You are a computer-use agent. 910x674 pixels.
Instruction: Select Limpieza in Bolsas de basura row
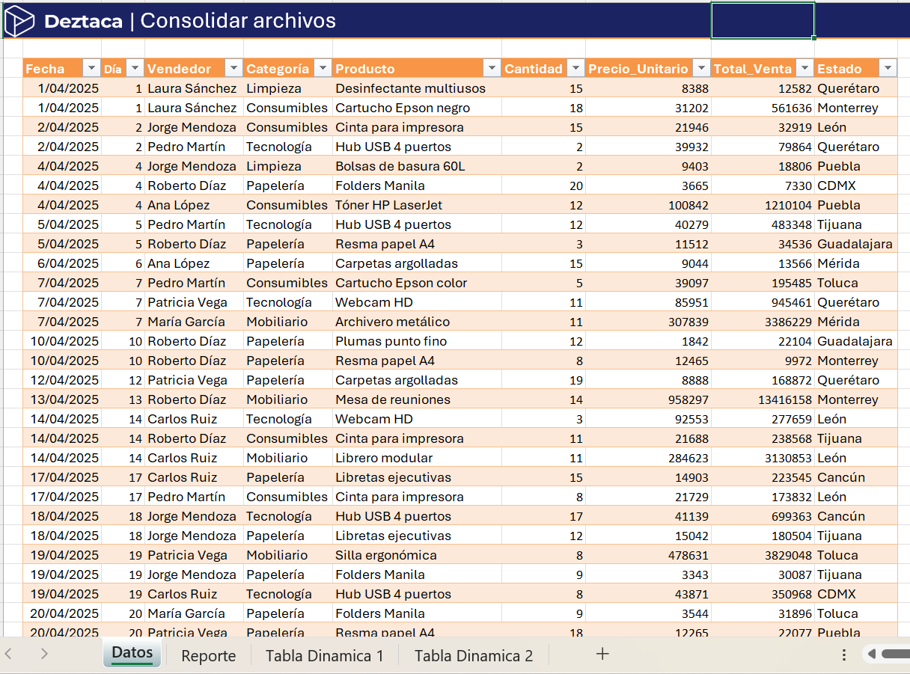pyautogui.click(x=287, y=166)
